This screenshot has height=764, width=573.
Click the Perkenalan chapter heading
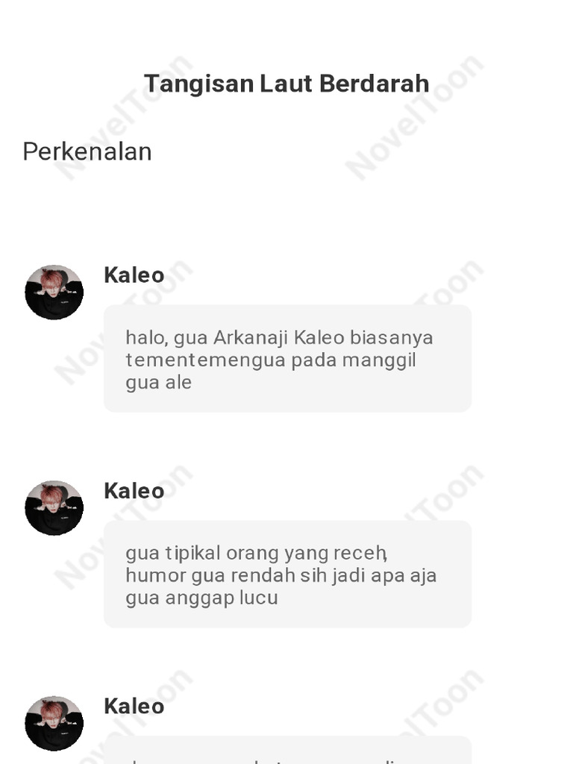87,151
